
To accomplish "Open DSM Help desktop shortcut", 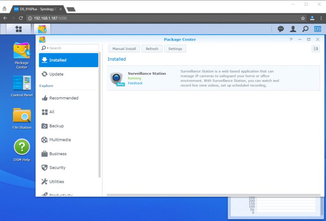I will click(22, 150).
